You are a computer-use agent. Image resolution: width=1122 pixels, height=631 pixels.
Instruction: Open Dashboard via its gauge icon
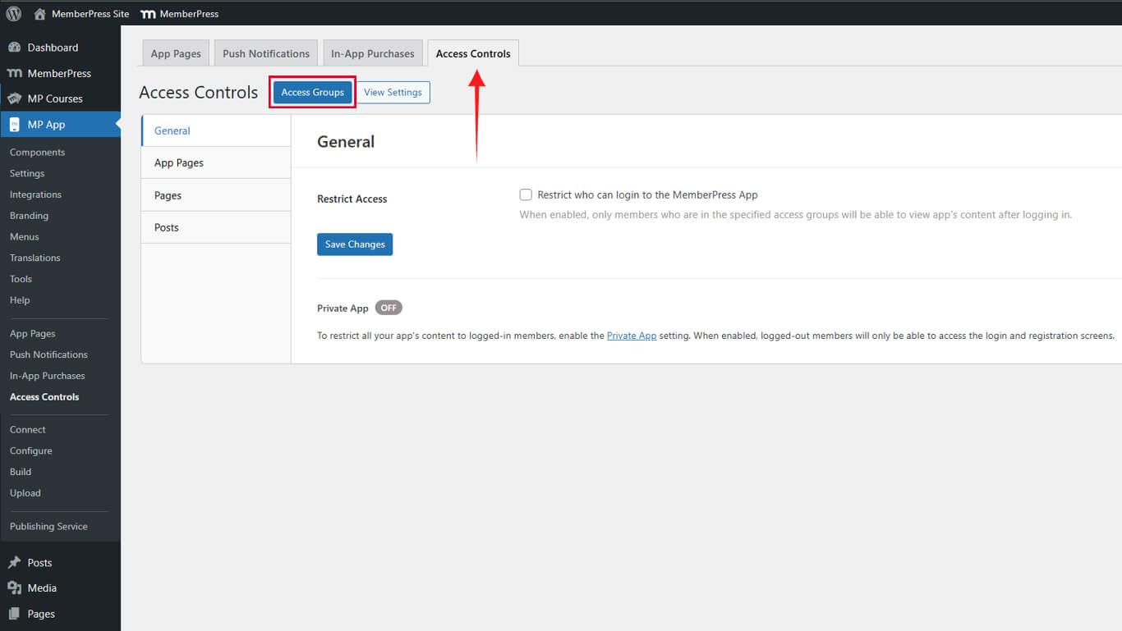point(14,48)
